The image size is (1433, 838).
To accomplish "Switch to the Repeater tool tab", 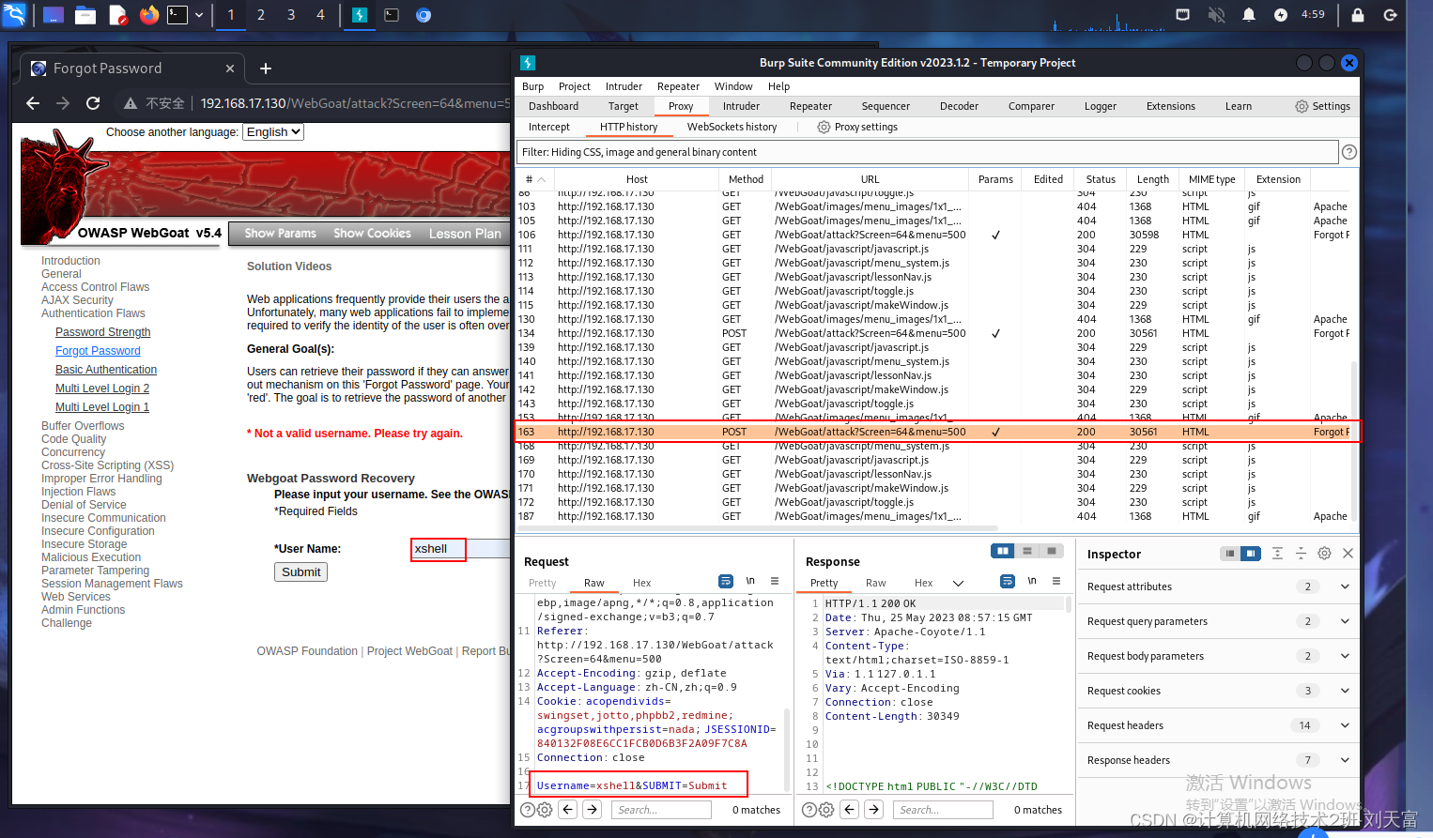I will pyautogui.click(x=810, y=106).
